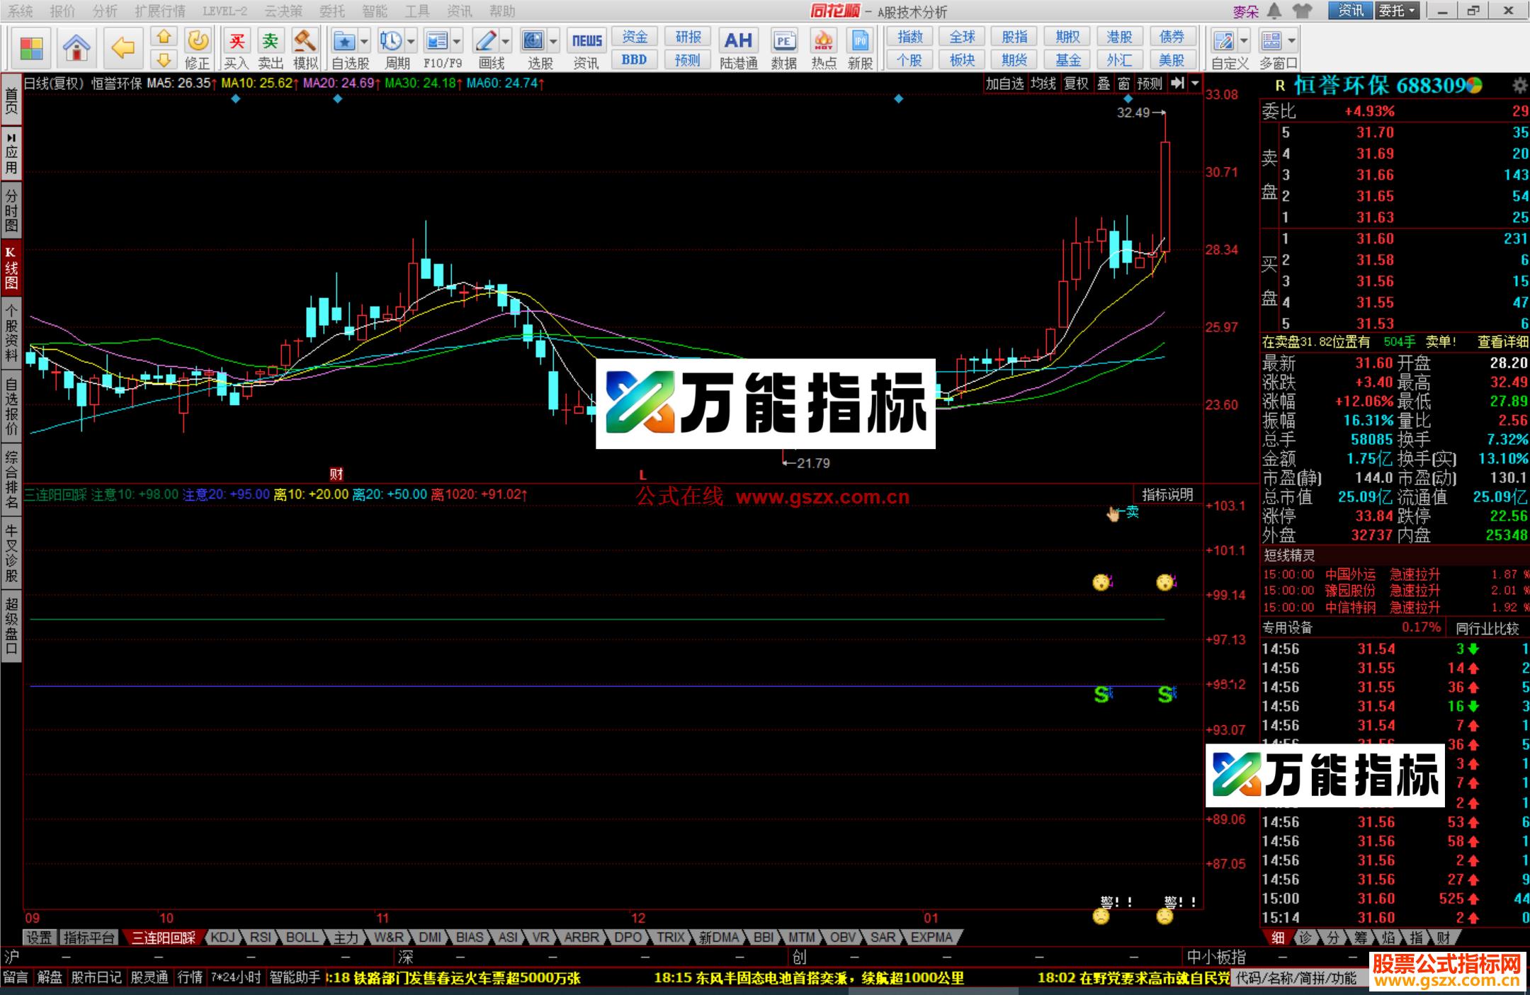Click the 查看详细 link in order panel
1530x995 pixels.
[x=1502, y=342]
